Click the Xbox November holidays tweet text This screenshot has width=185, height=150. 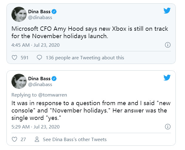[x=90, y=32]
